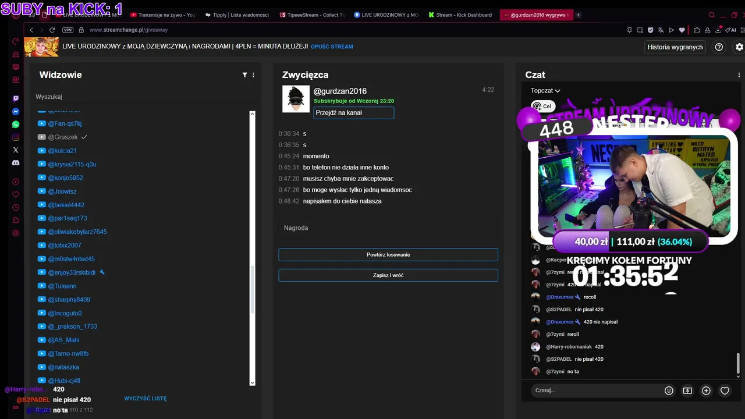Select viewer @enjoy33rskibidi
The image size is (745, 419).
click(x=71, y=272)
